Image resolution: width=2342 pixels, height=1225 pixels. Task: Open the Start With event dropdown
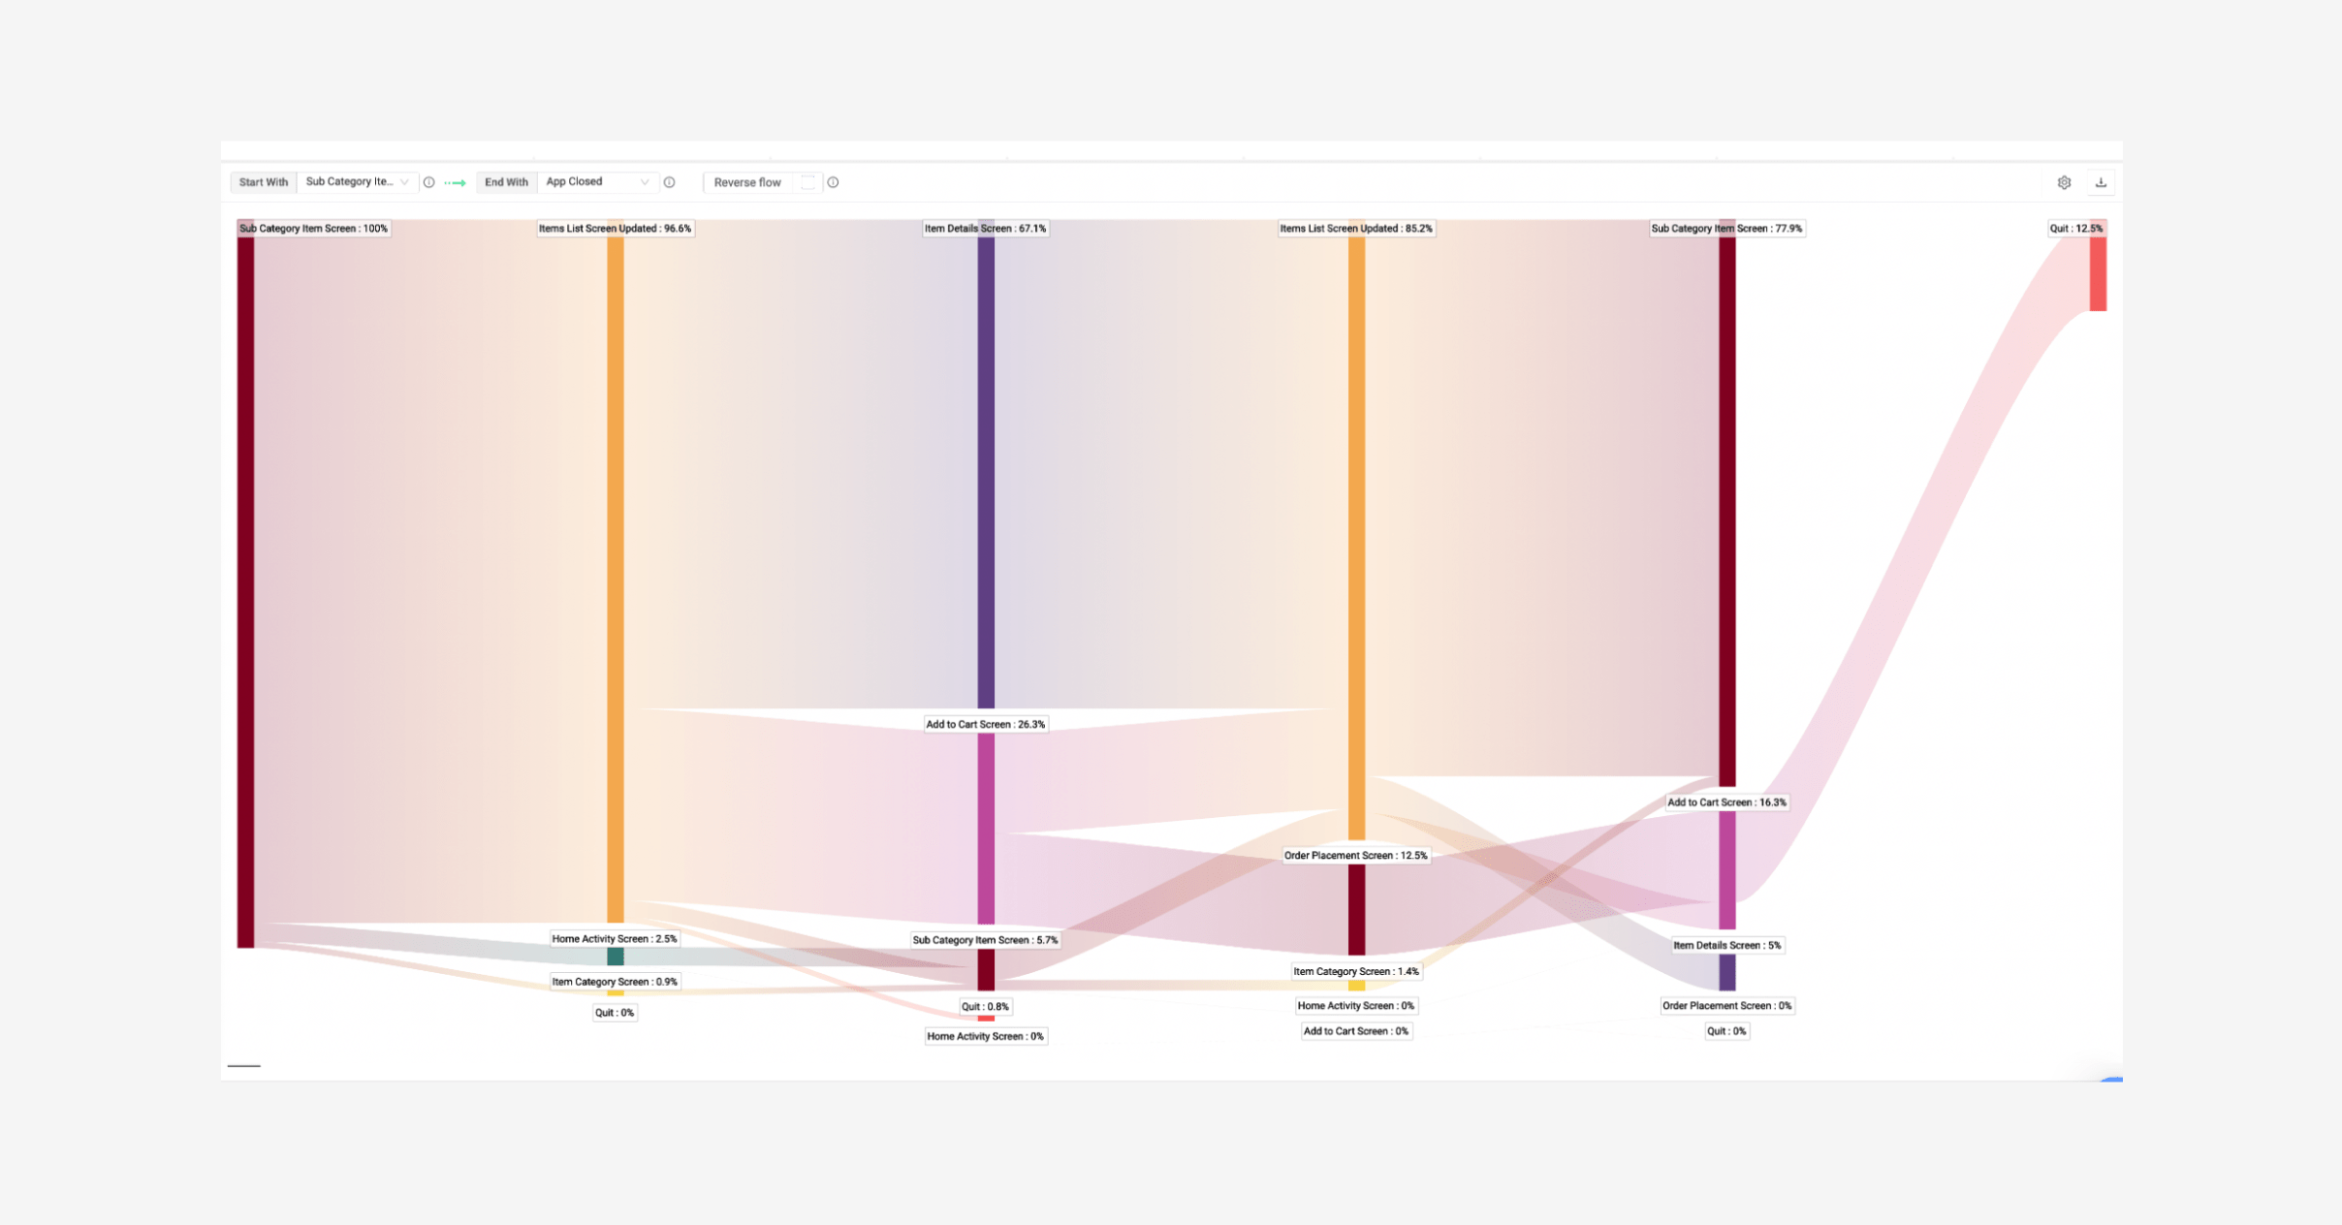point(357,182)
